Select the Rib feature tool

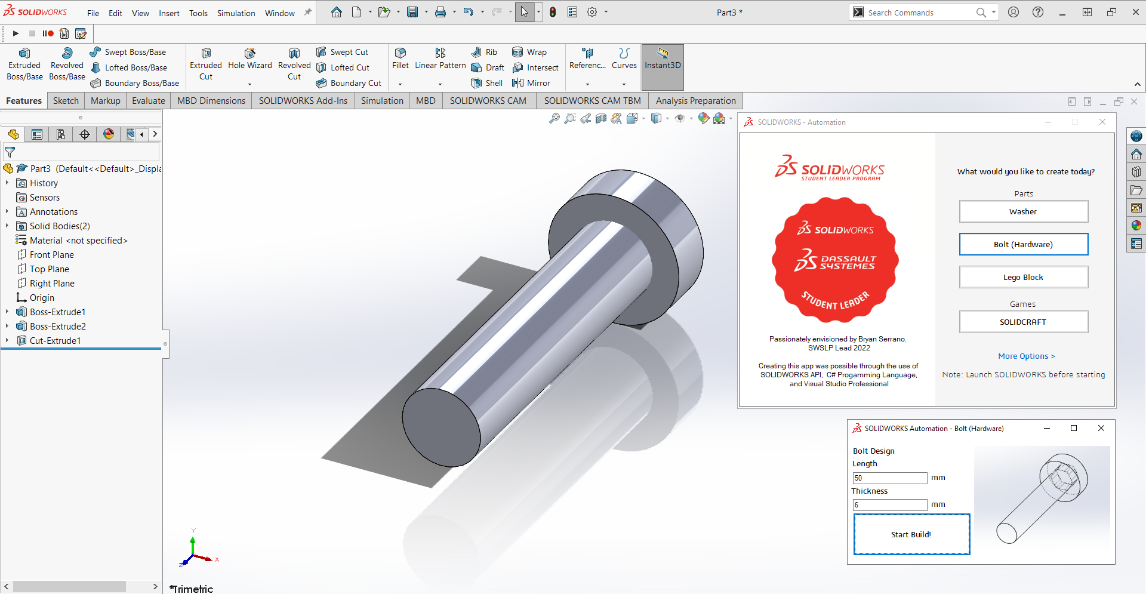coord(485,52)
